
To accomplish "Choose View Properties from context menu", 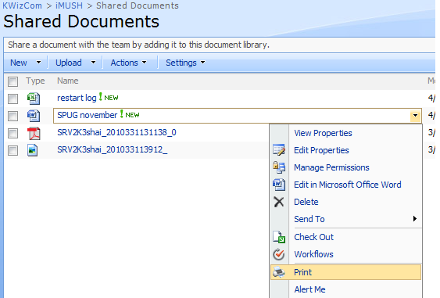I will 323,133.
